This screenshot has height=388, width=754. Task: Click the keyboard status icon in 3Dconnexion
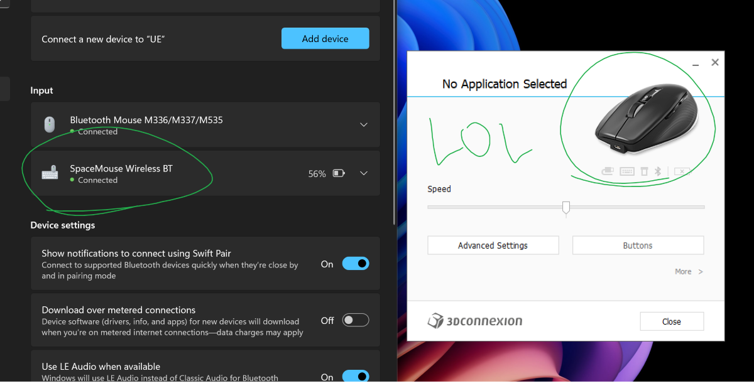(x=627, y=171)
